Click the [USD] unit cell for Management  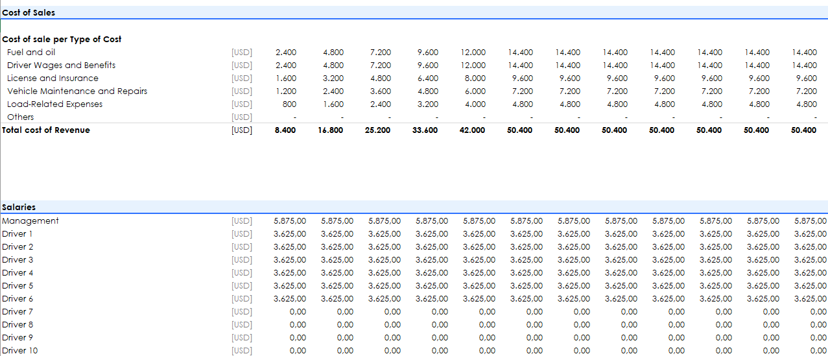[241, 220]
